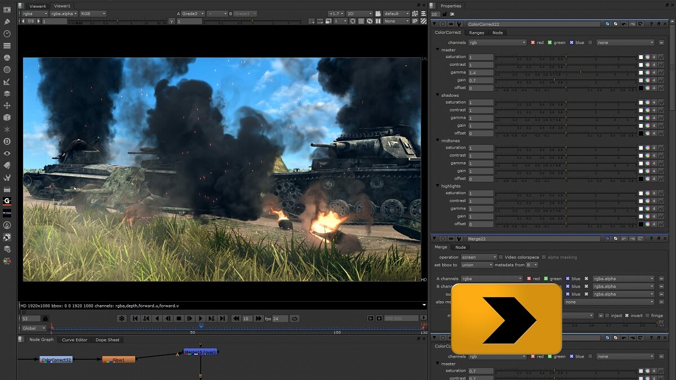Enable the Merge22 fringe checkbox
Screen dimensions: 676x380
(x=647, y=315)
